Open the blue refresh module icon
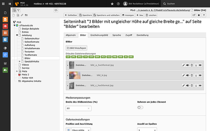The image size is (210, 131). (5, 55)
